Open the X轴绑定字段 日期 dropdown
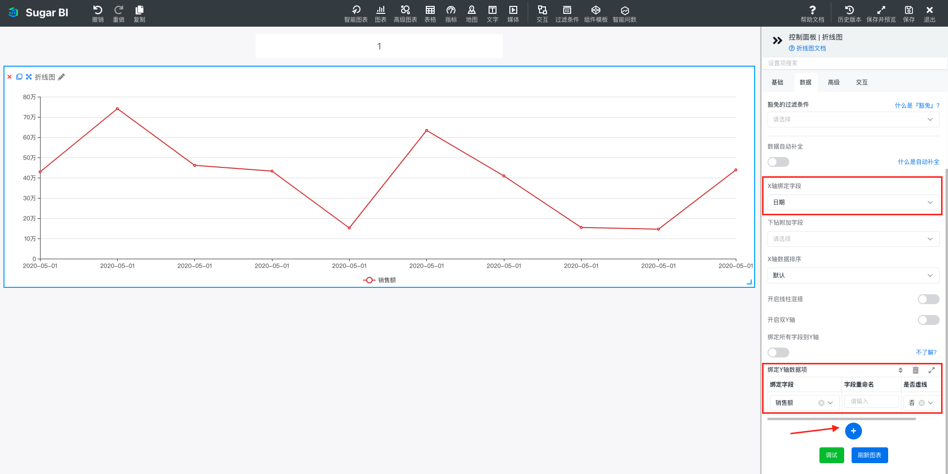Screen dimensions: 948x474 (853, 202)
